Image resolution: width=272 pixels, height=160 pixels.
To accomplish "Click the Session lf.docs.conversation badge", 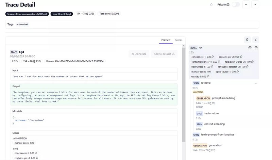I will (x=27, y=14).
